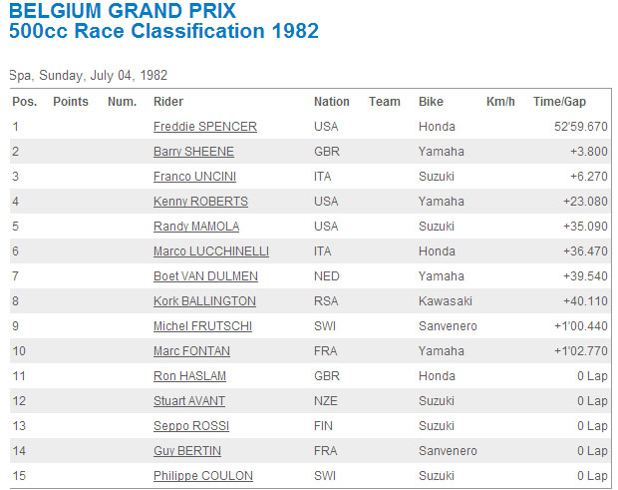Screen dimensions: 618x490
Task: Open Philippe COULON rider link
Action: tap(203, 476)
